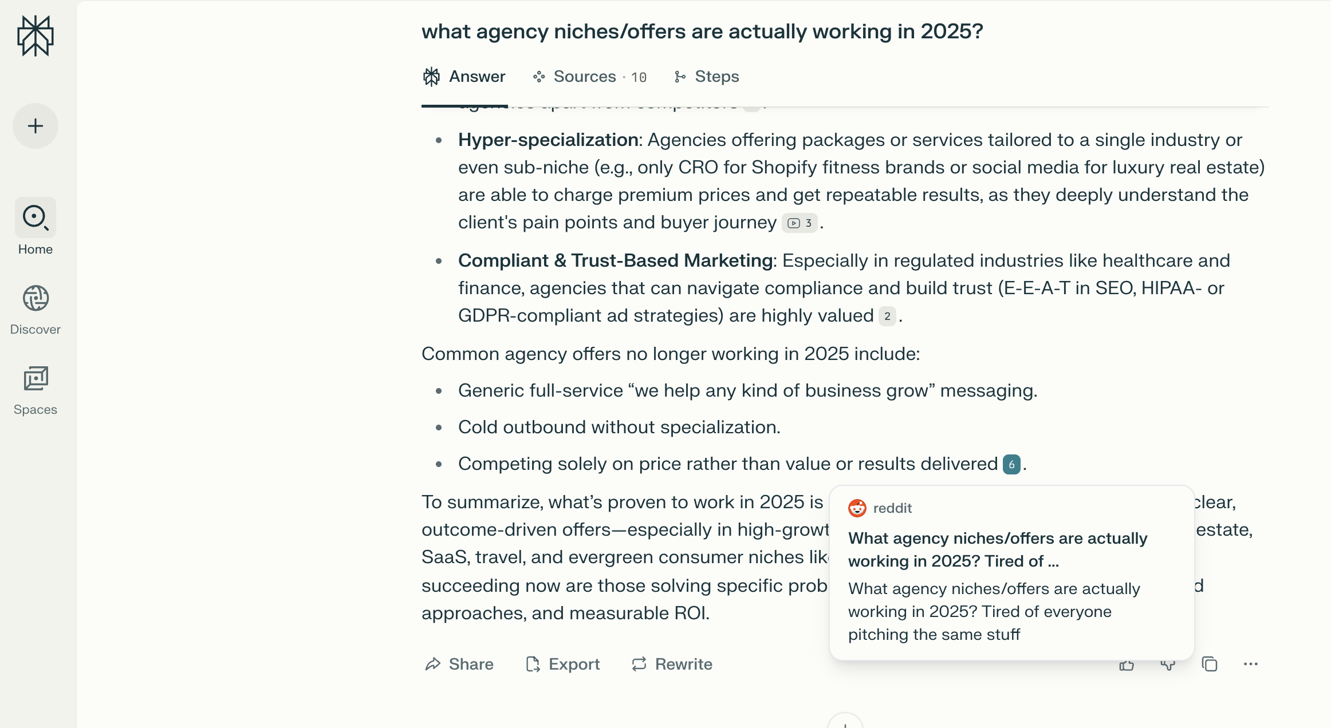1331x728 pixels.
Task: Open the three-dot more options menu
Action: (1251, 664)
